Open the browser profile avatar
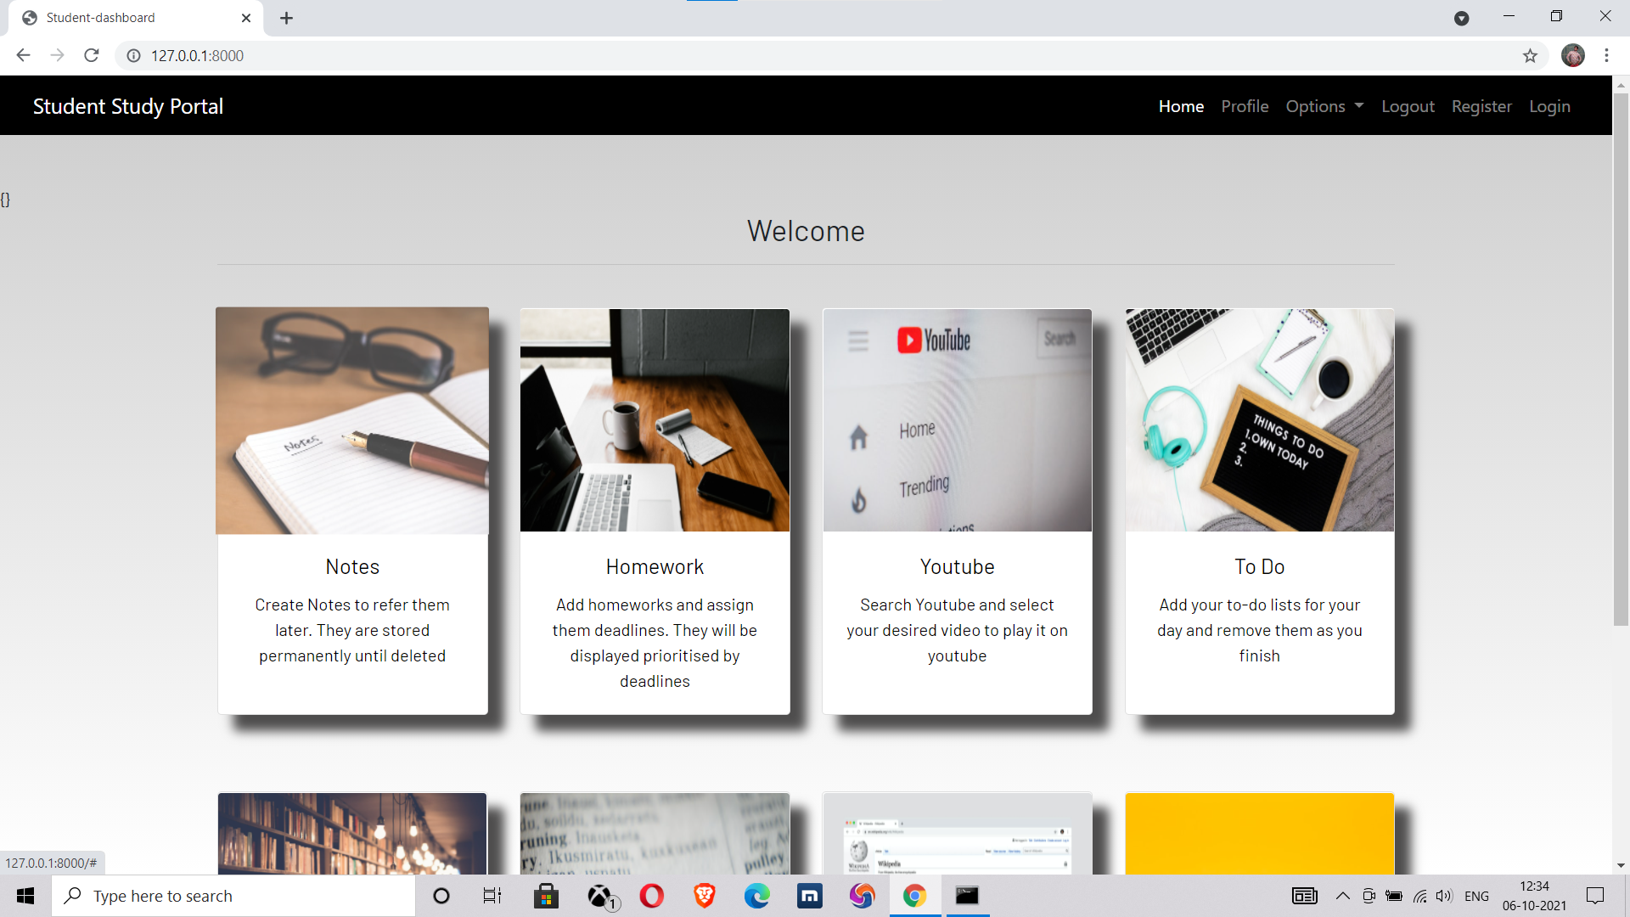This screenshot has width=1630, height=917. click(x=1573, y=55)
